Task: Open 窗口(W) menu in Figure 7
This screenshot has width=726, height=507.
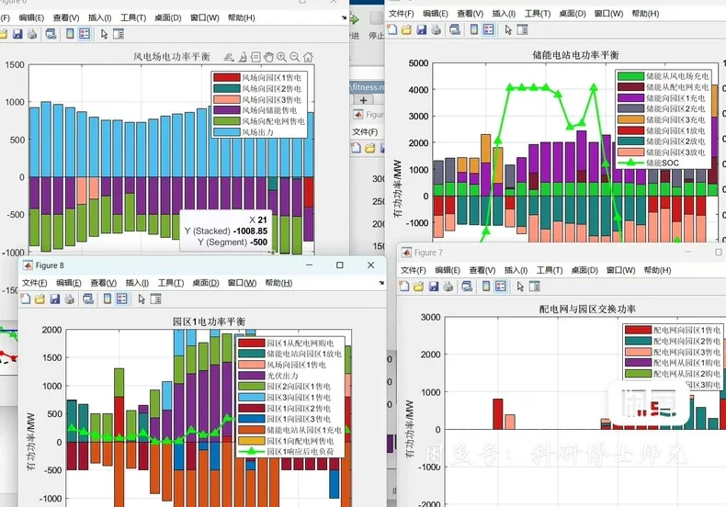Action: coord(621,270)
